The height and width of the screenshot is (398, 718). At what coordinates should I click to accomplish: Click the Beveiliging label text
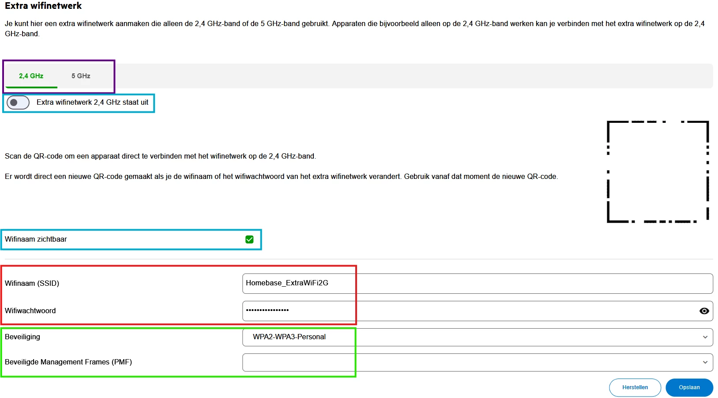(23, 337)
